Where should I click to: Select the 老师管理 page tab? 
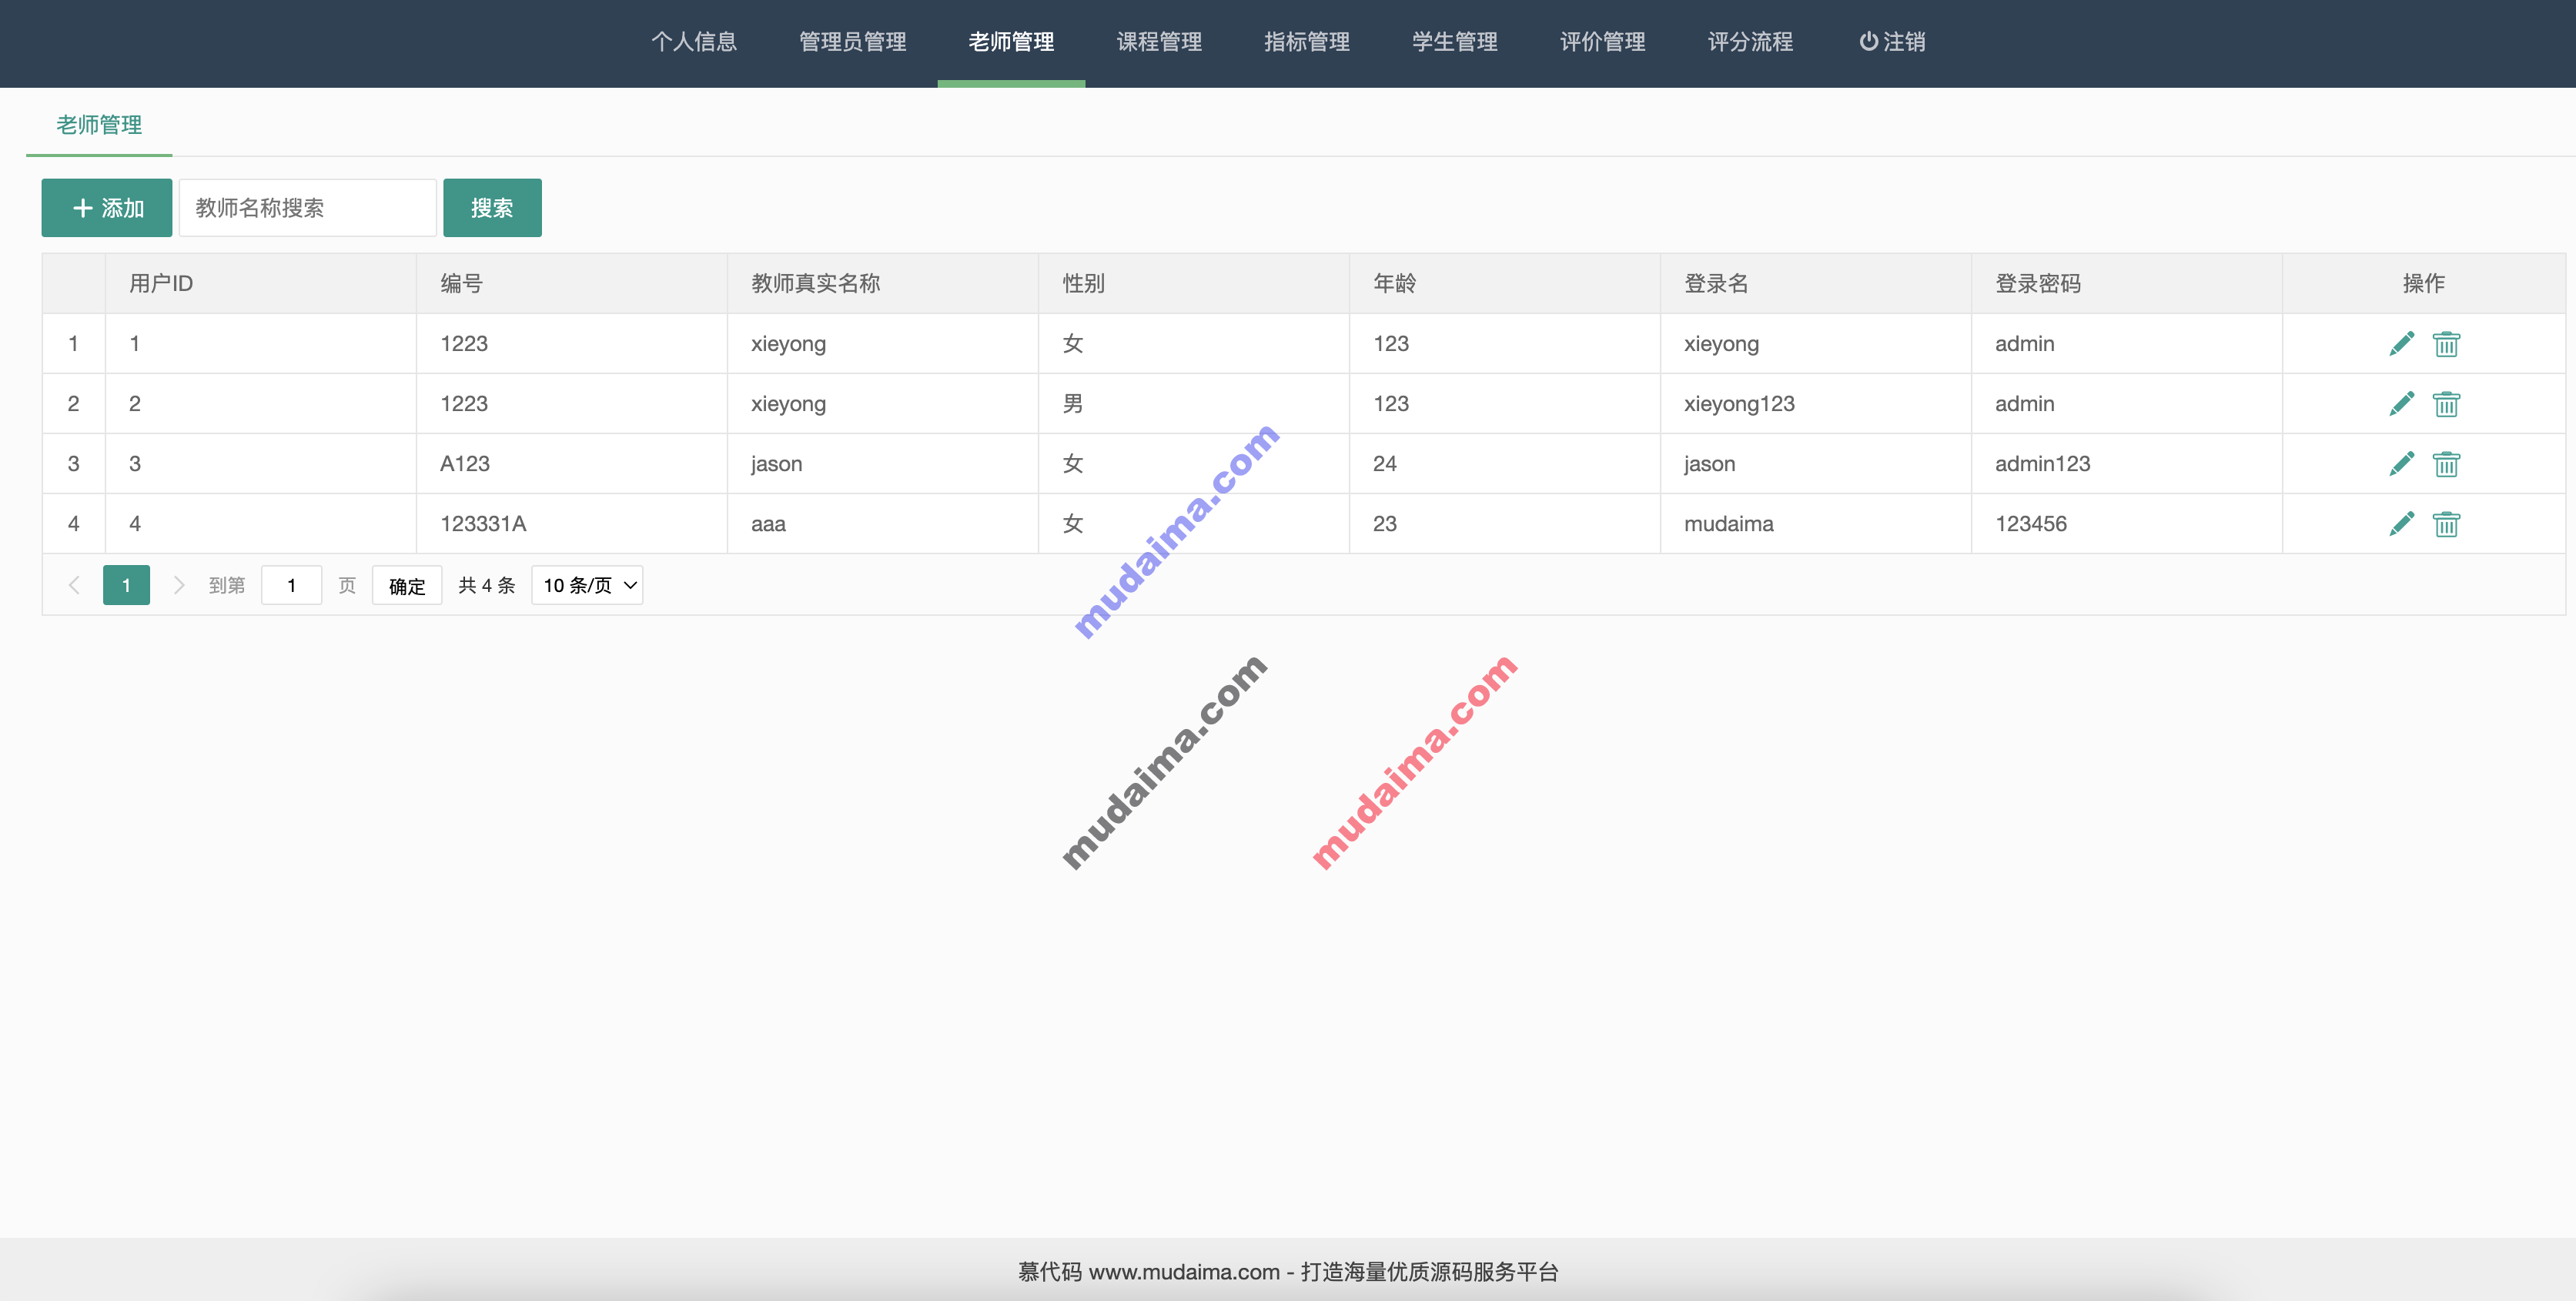(x=99, y=125)
